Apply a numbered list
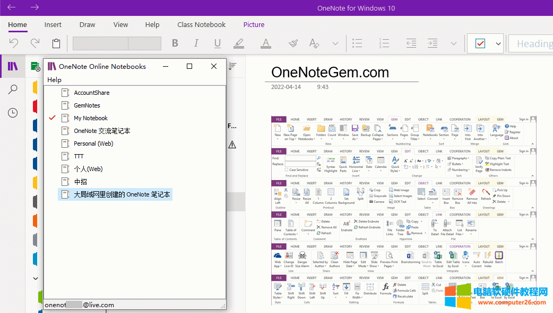Screen dimensions: 553x313 384,43
